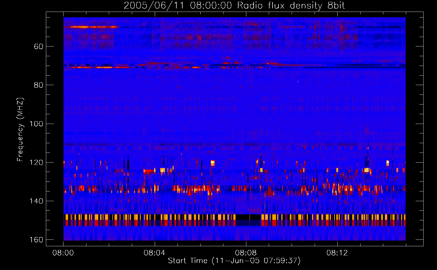Image resolution: width=437 pixels, height=270 pixels.
Task: Click the '100' frequency tick label
Action: pos(36,124)
